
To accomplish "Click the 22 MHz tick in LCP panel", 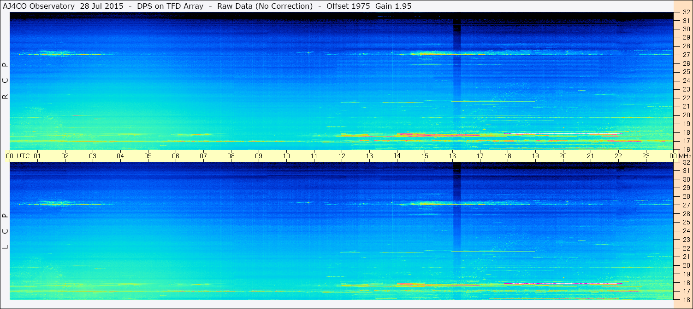I will tap(686, 248).
